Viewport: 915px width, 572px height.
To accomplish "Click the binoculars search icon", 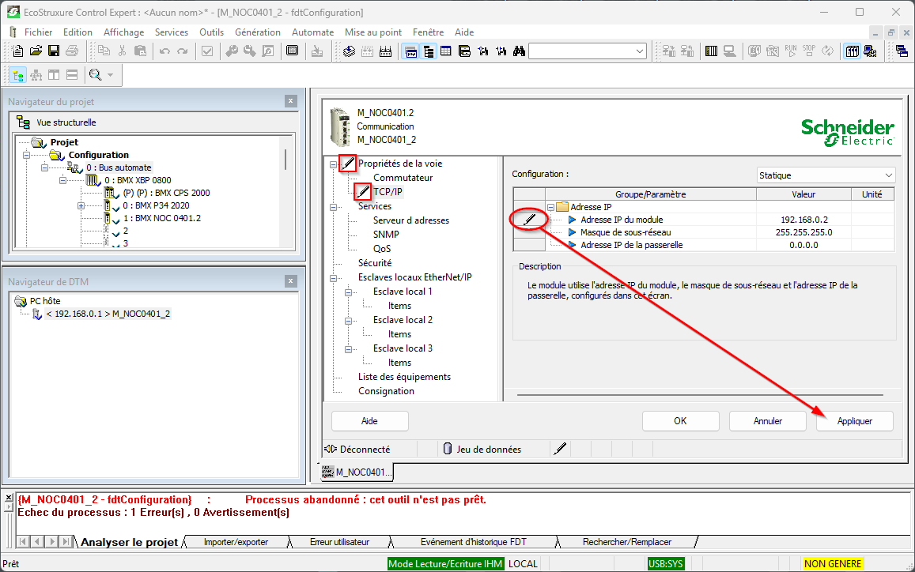I will [519, 51].
